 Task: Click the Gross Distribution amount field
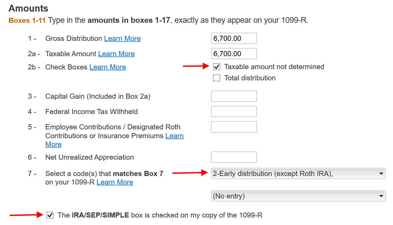(234, 38)
